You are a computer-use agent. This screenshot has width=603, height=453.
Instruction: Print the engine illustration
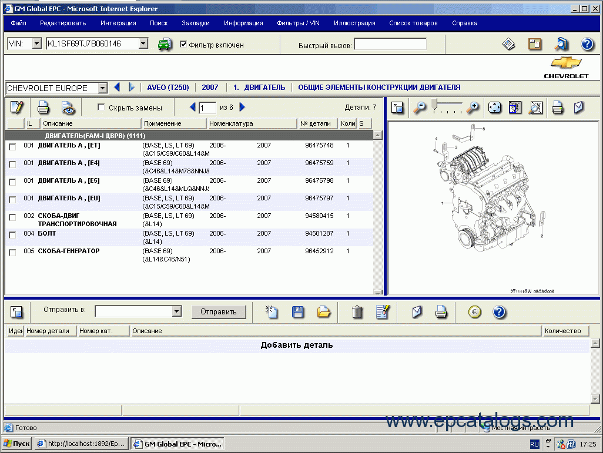coord(558,108)
